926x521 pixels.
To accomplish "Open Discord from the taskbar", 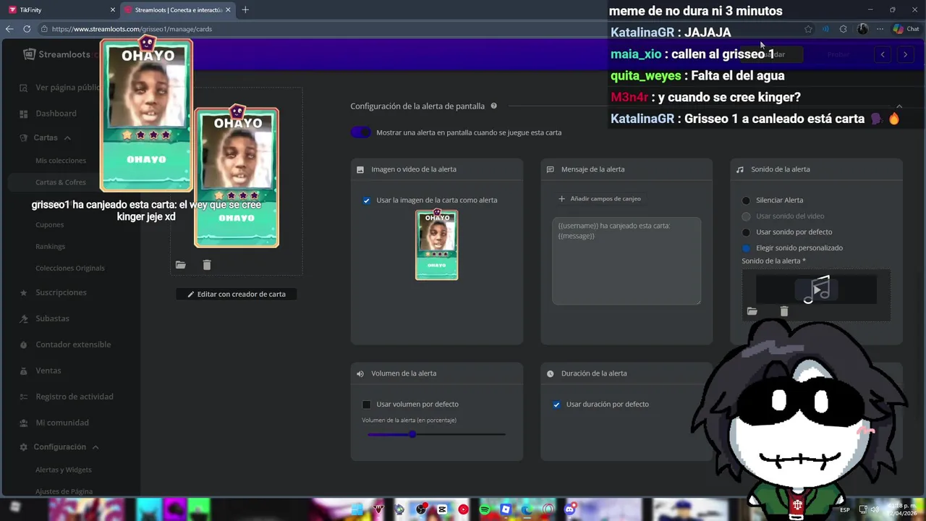I will pyautogui.click(x=570, y=509).
